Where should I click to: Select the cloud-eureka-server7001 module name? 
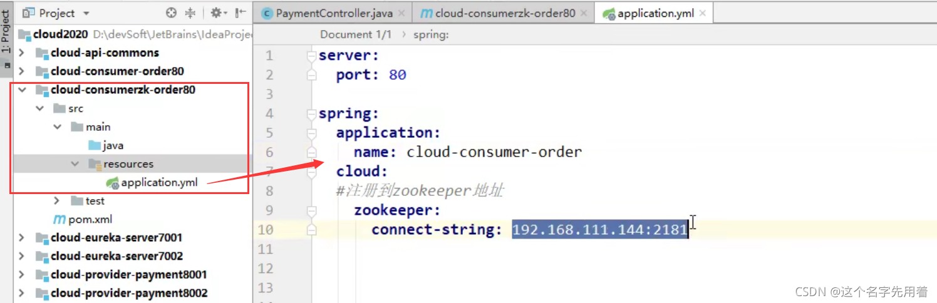pos(116,238)
